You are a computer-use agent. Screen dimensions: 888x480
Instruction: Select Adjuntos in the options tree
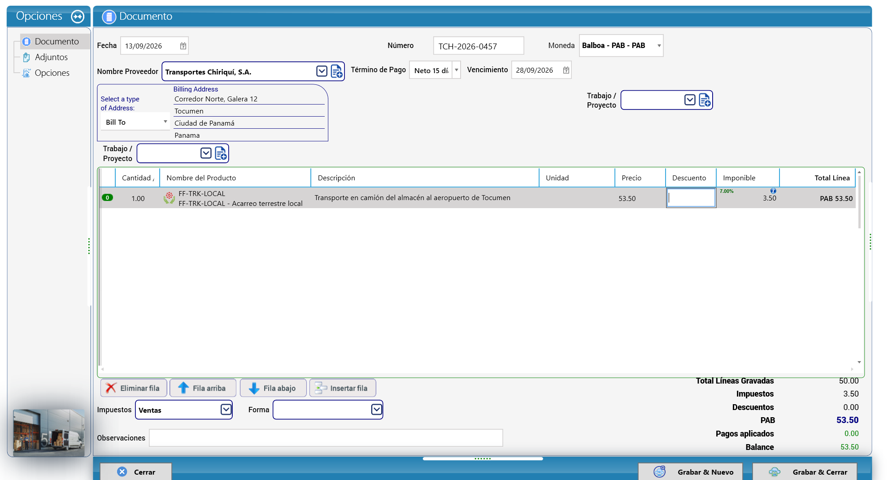51,57
